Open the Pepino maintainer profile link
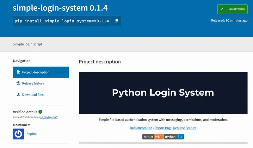The height and width of the screenshot is (148, 253). coord(32,134)
